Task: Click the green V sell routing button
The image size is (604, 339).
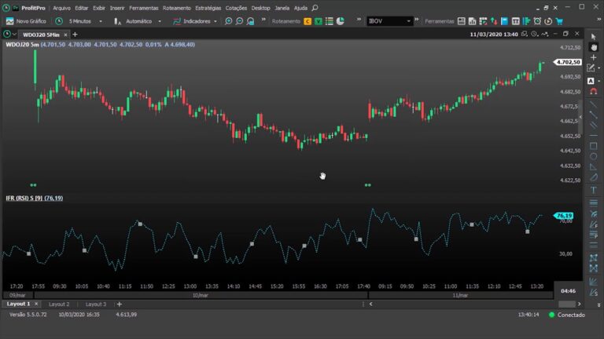Action: click(x=319, y=21)
